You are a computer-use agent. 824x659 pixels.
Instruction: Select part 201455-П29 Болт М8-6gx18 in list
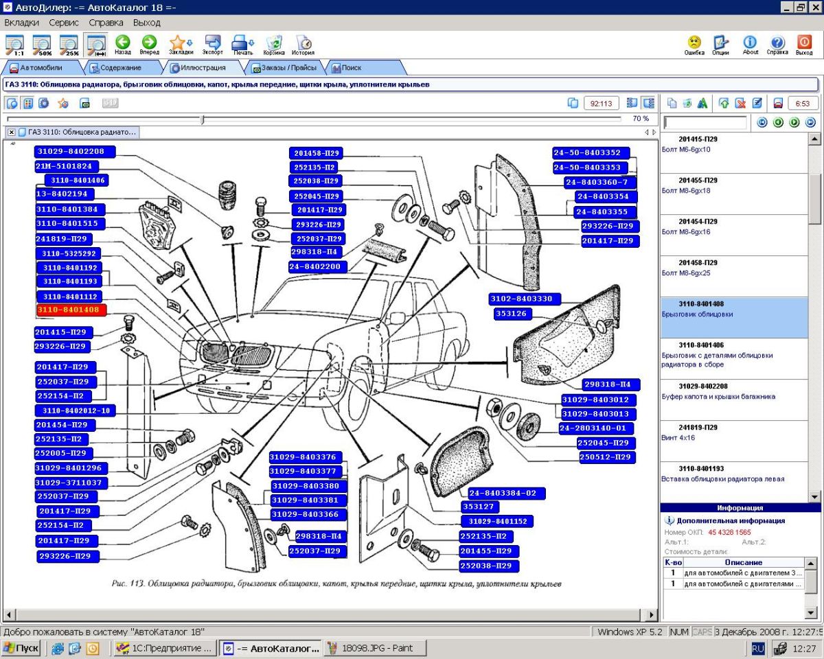[734, 194]
